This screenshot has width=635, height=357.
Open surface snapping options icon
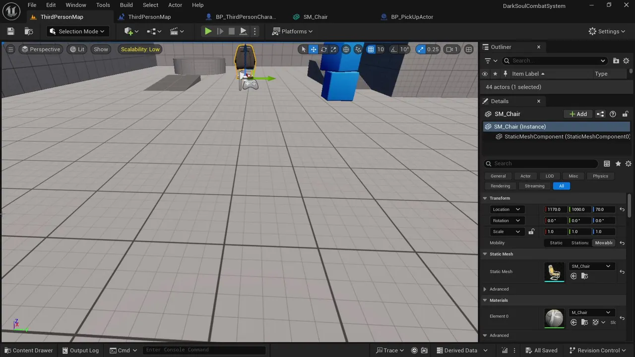click(358, 49)
